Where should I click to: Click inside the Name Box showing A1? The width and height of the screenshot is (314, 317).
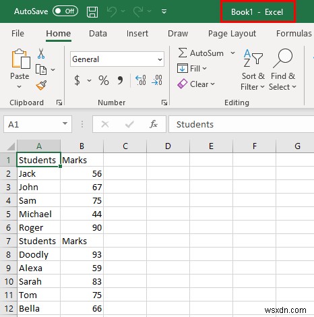32,124
